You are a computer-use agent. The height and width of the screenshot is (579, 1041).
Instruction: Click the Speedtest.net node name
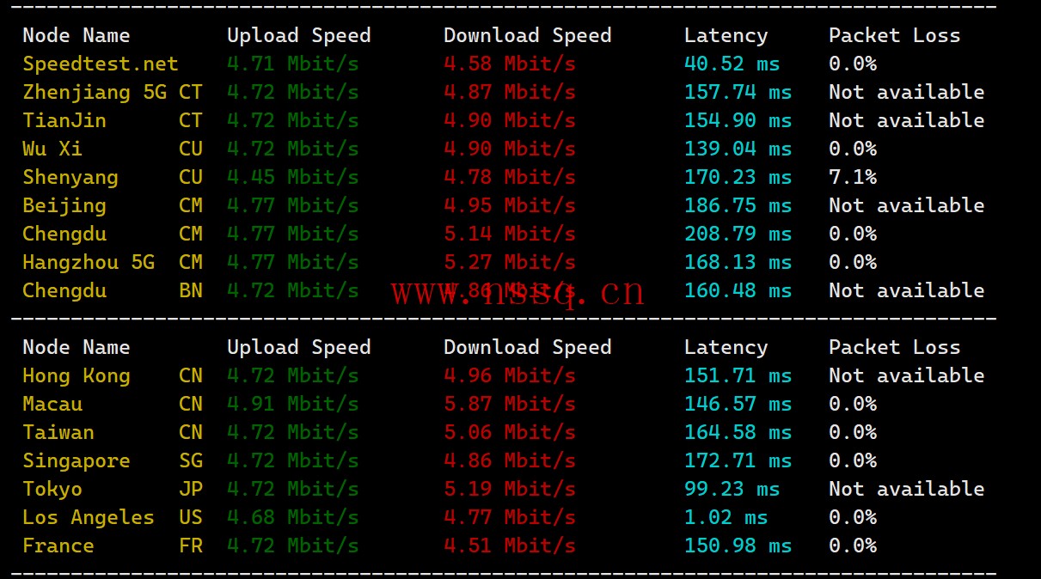[x=101, y=64]
